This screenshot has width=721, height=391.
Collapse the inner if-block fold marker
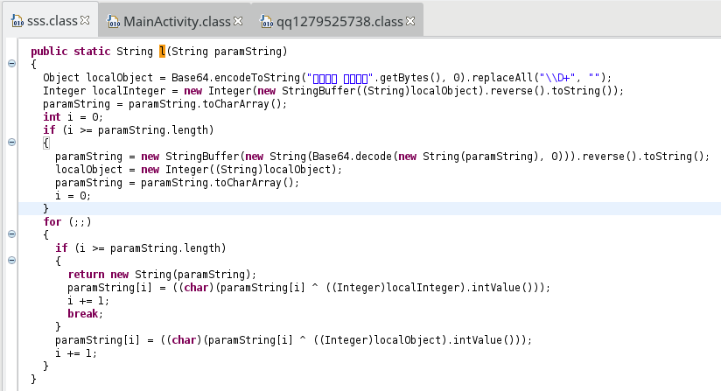coord(11,260)
